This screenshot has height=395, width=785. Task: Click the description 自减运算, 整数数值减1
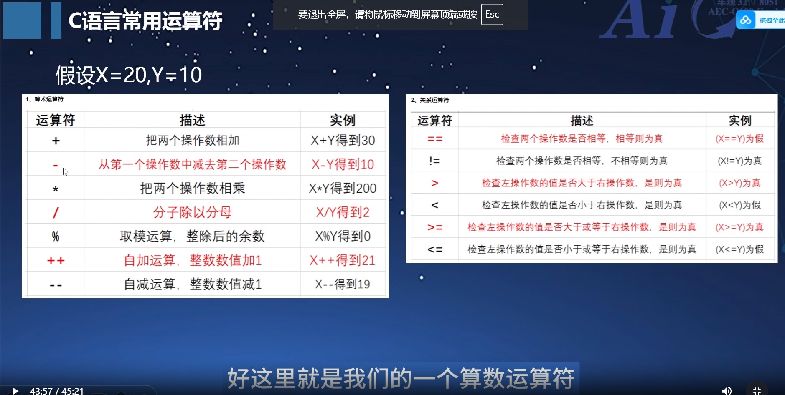192,284
